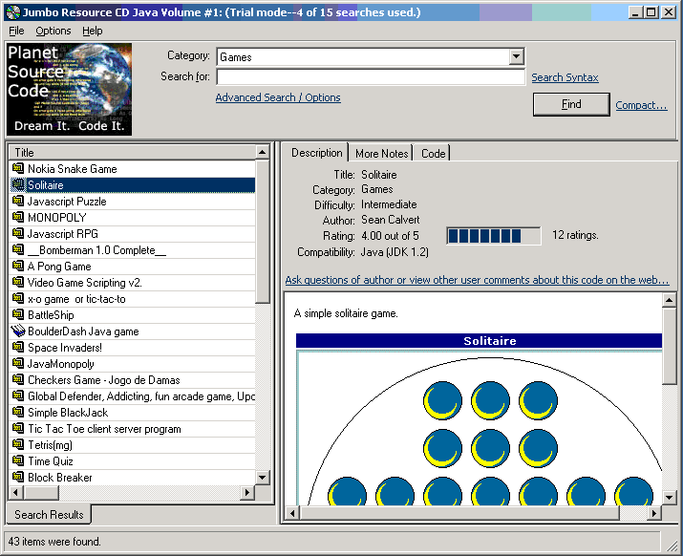The image size is (683, 556).
Task: Click the results list scroll down arrow
Action: (263, 477)
